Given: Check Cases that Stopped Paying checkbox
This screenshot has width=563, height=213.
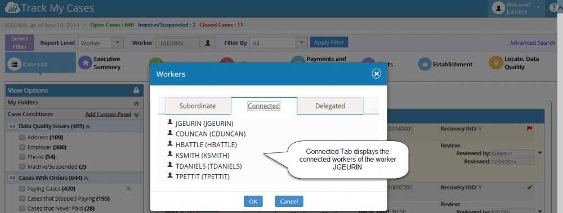Looking at the screenshot, I should 22,198.
